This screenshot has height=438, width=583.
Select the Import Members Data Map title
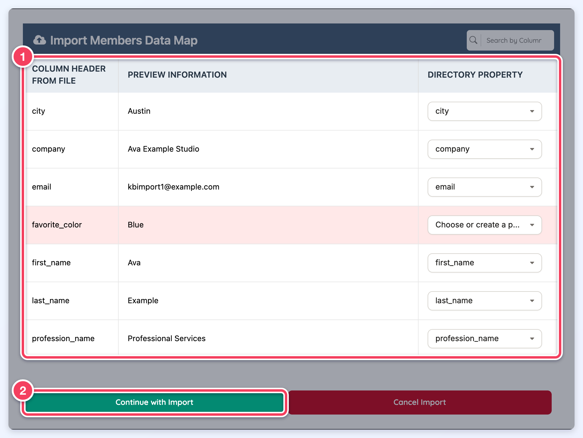coord(124,40)
